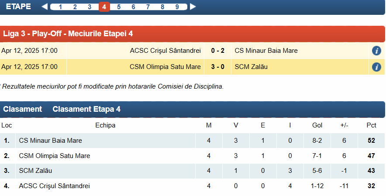The height and width of the screenshot is (196, 386).
Task: Click ACSC Crișul Sântandrei in standings
Action: click(55, 186)
